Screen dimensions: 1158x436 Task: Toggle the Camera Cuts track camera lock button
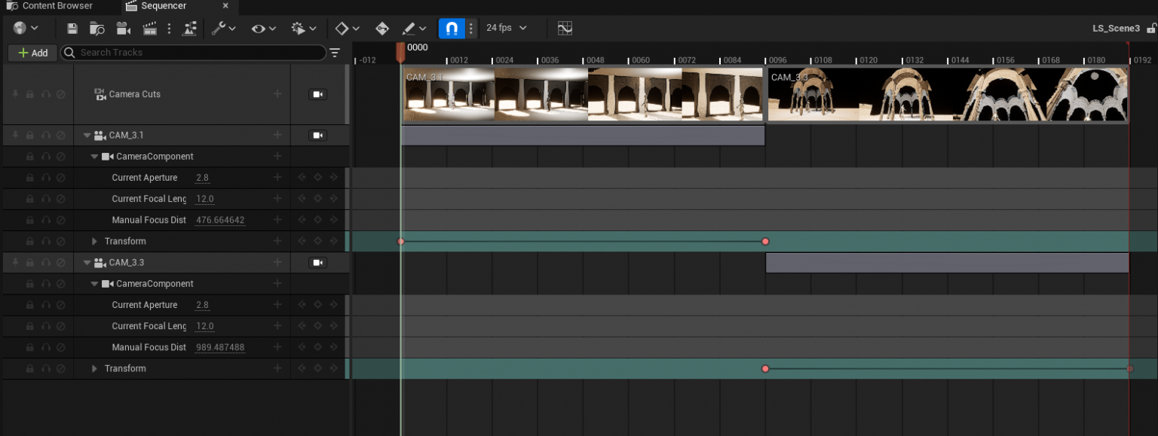(317, 94)
